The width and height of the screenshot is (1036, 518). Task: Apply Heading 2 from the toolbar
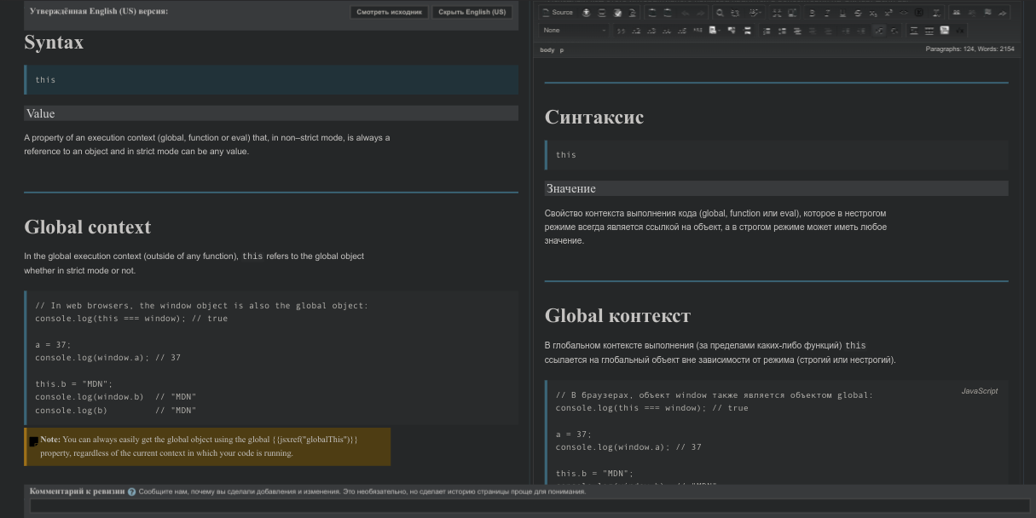pos(636,31)
